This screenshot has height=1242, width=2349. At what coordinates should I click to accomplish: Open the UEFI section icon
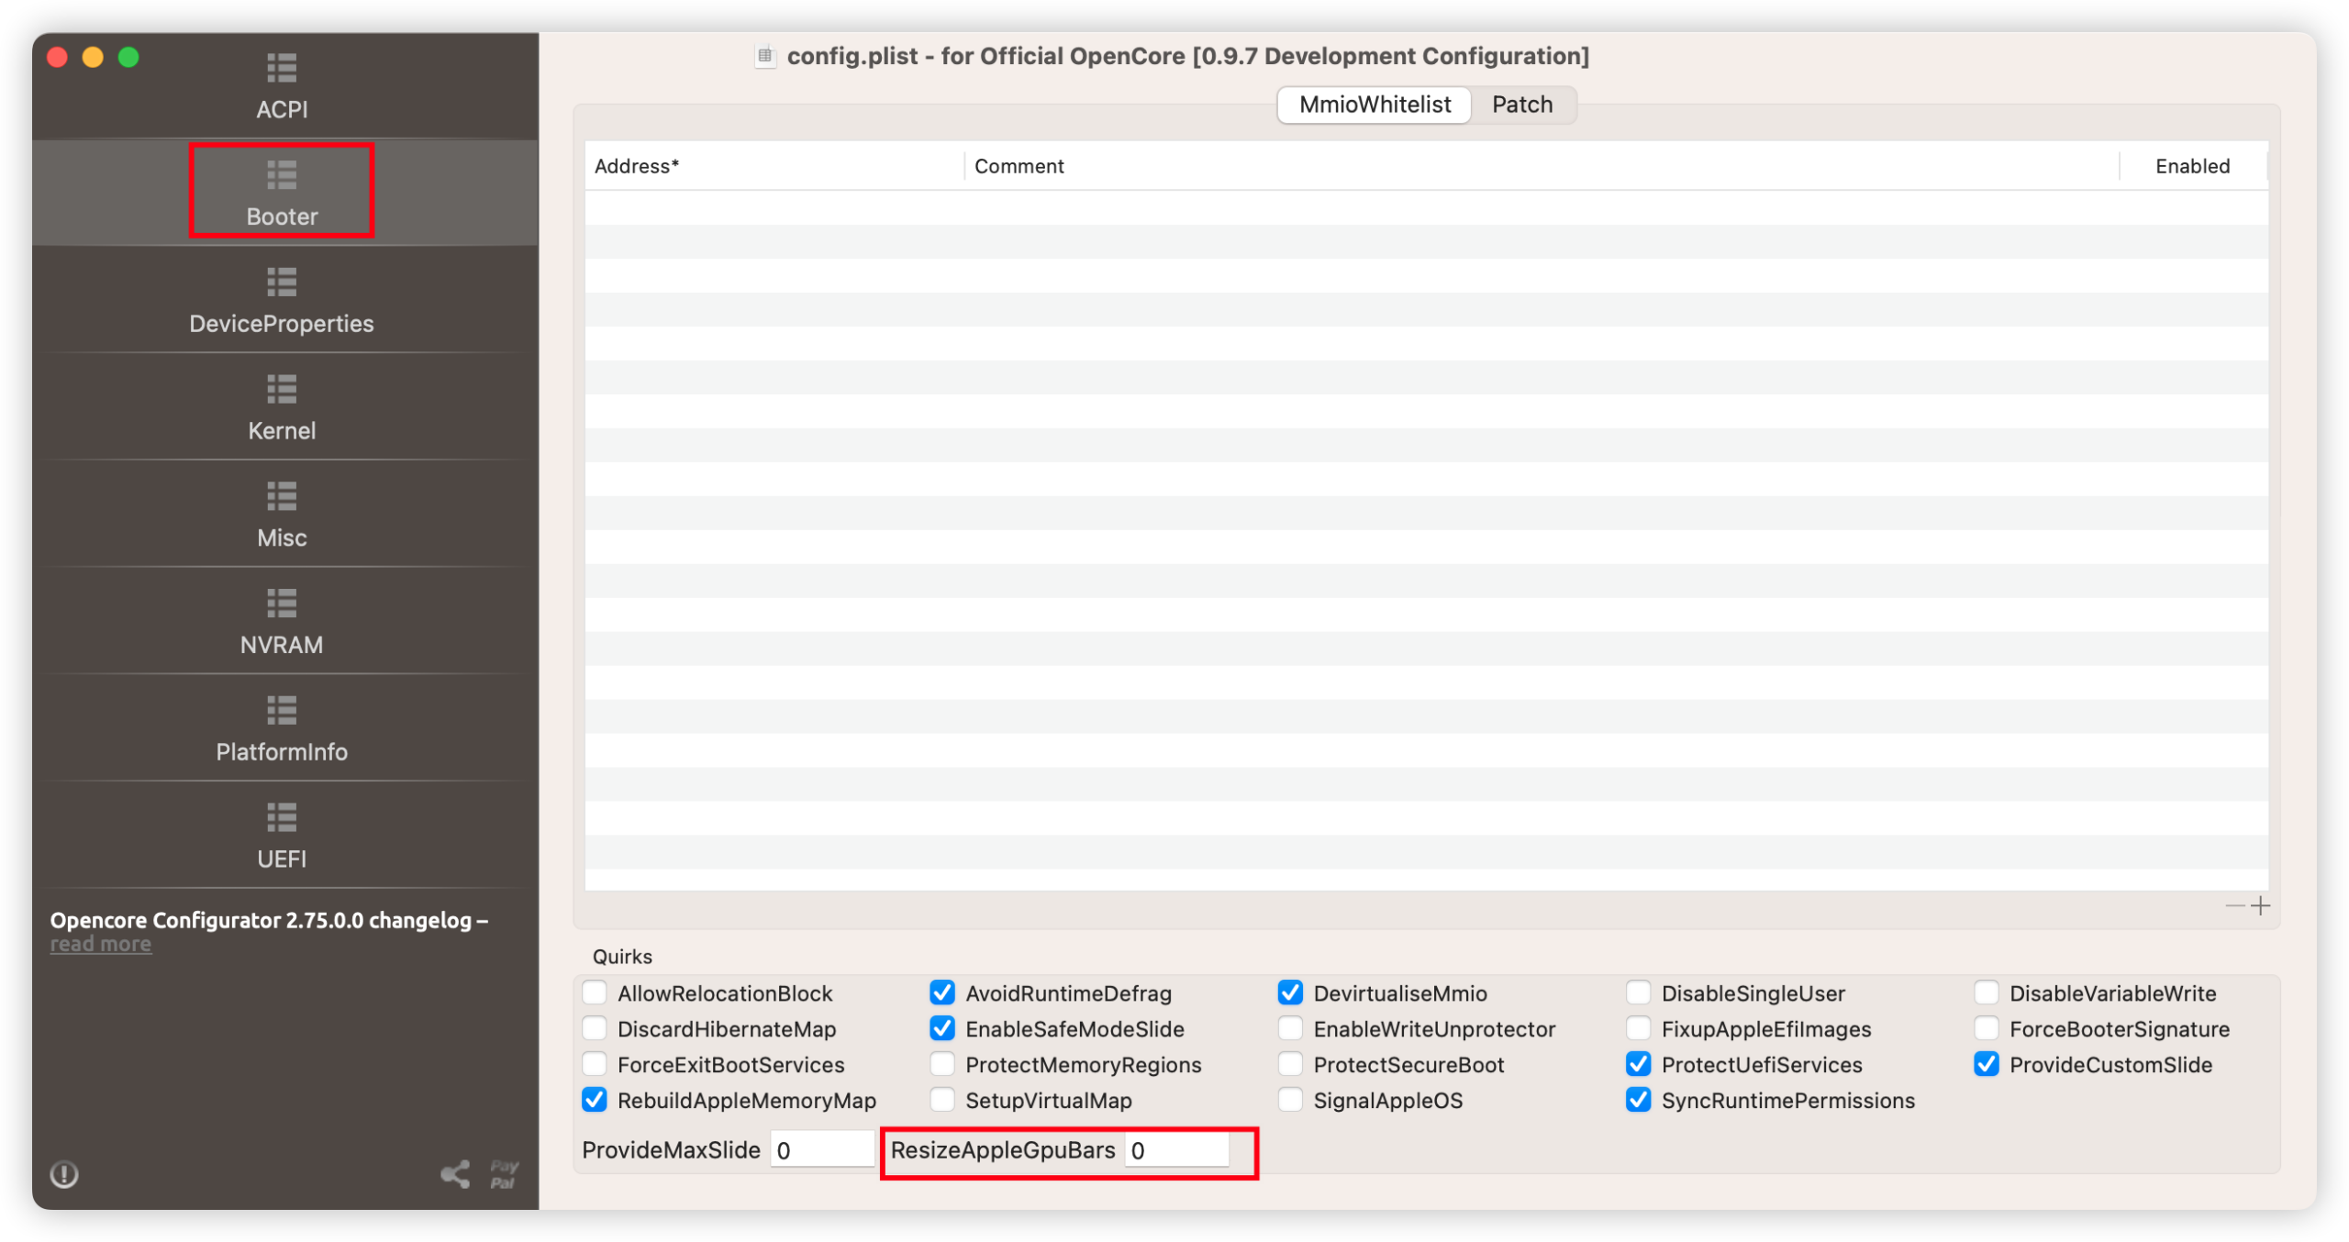(282, 817)
